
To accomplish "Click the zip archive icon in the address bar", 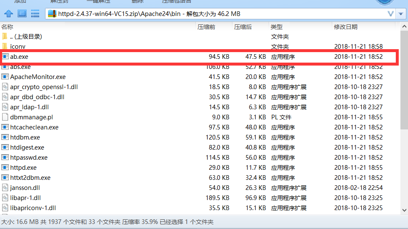I will tap(52, 14).
